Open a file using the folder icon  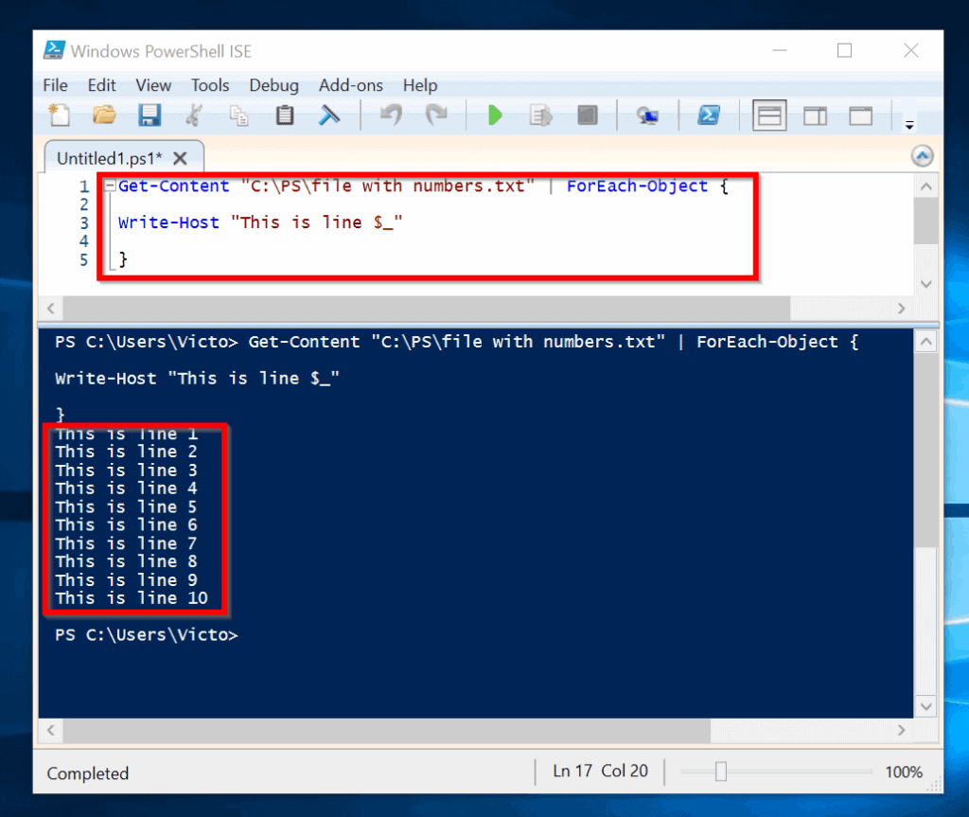(x=104, y=115)
